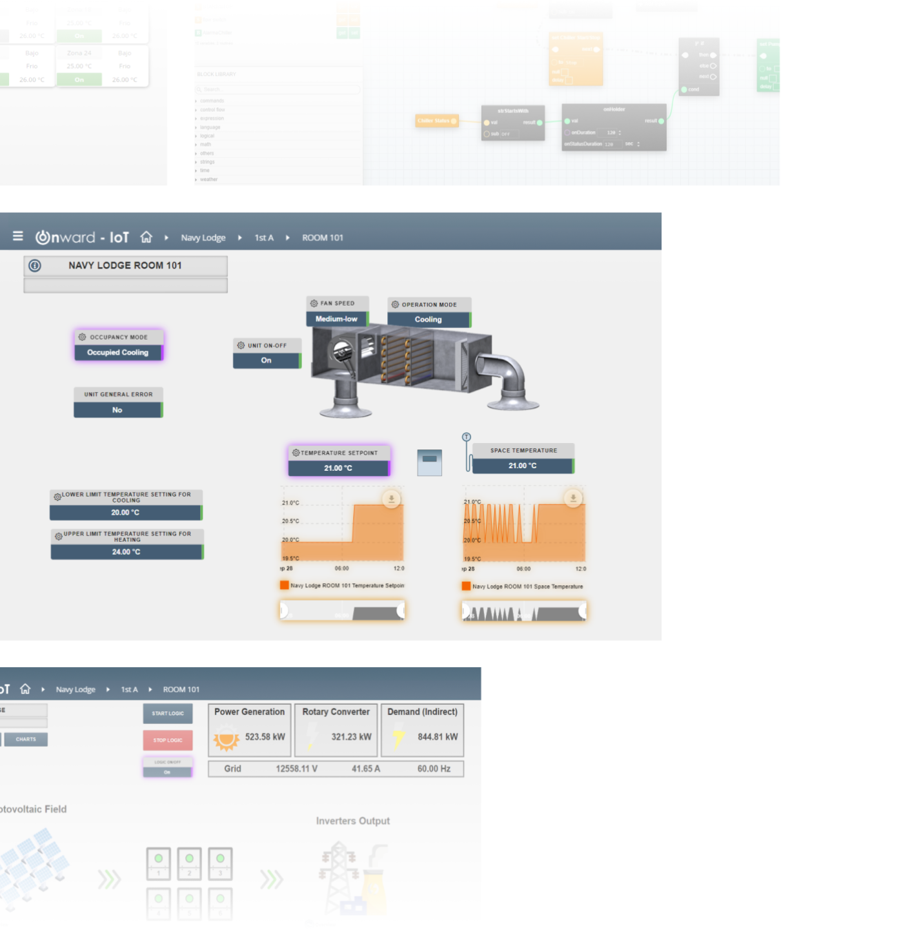901x930 pixels.
Task: Open the Unit On-Off gear settings
Action: click(x=241, y=346)
